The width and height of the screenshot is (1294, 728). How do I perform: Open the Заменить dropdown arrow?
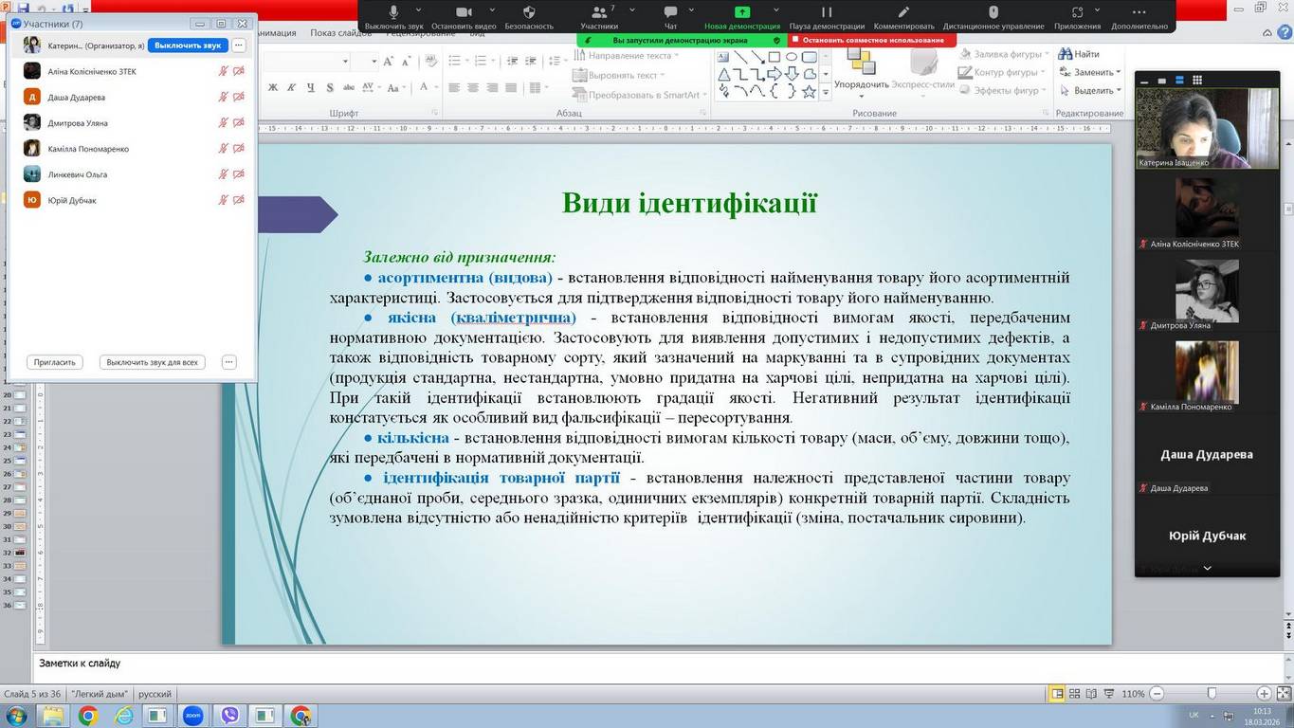pos(1119,73)
